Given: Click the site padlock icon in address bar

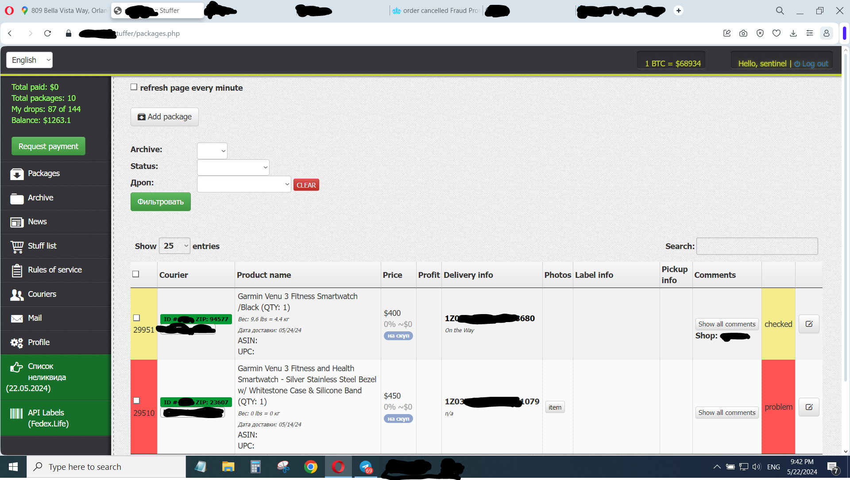Looking at the screenshot, I should coord(69,33).
